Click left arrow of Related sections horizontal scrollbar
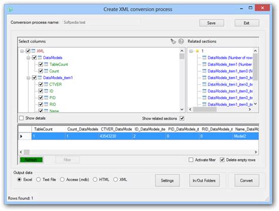This screenshot has width=279, height=211. point(190,110)
